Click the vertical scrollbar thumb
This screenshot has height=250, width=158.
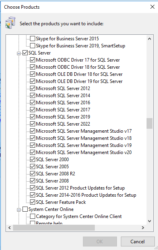[x=149, y=123]
